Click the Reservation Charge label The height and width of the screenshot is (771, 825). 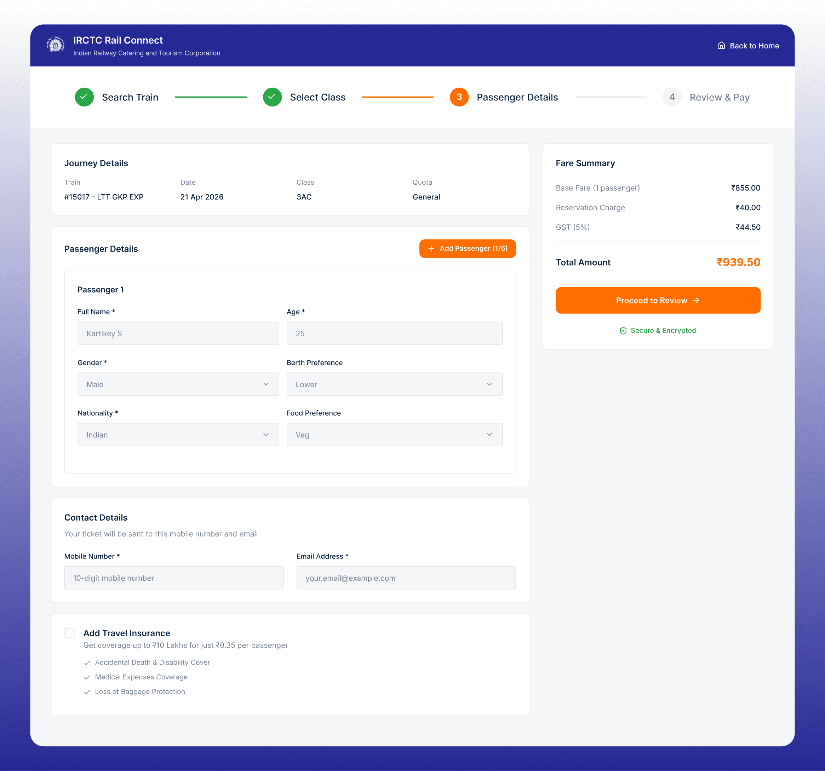(x=590, y=207)
